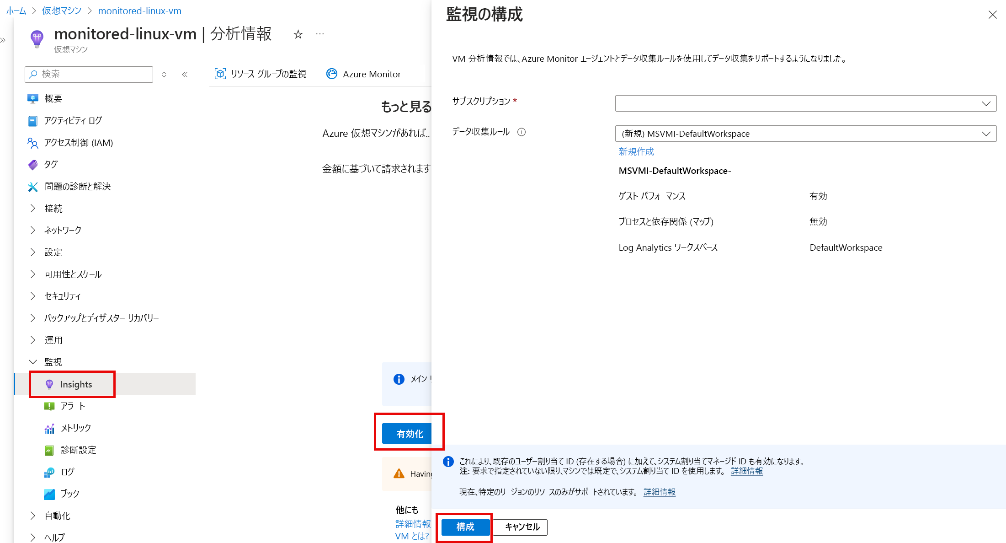The height and width of the screenshot is (543, 1006).
Task: Click the 新規作成 link
Action: [636, 152]
